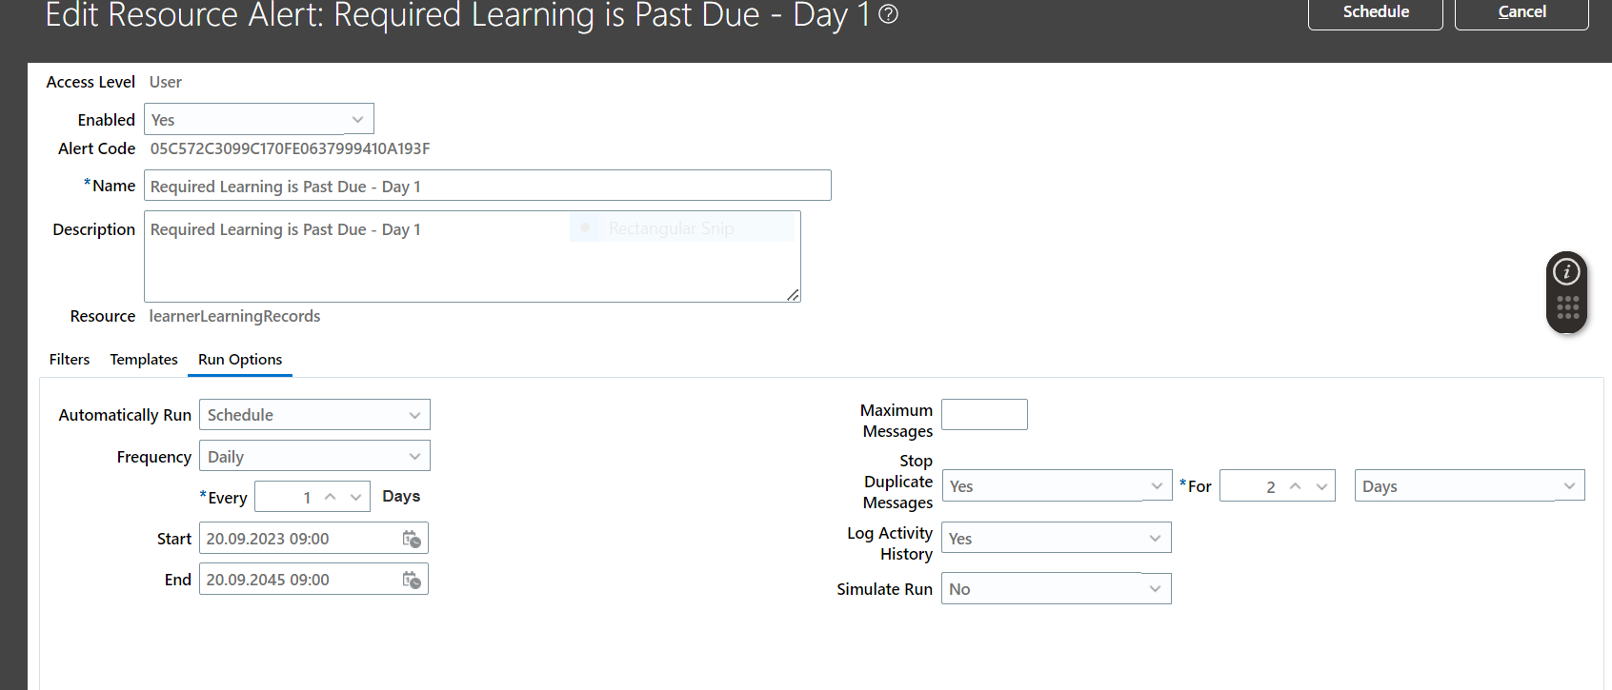This screenshot has width=1612, height=690.
Task: Click the floating info circle icon
Action: tap(1567, 272)
